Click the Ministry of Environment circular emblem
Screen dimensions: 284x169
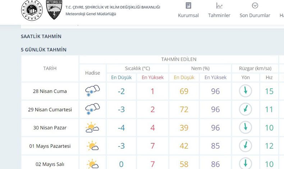32,10
